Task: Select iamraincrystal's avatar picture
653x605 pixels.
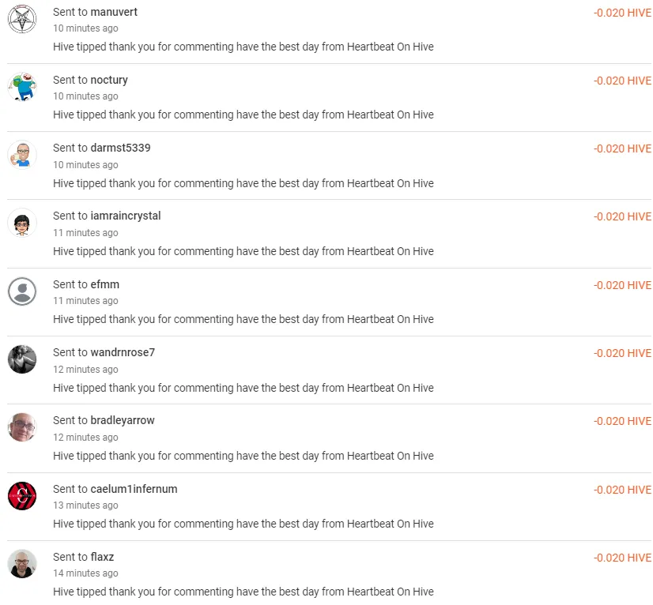Action: coord(22,223)
